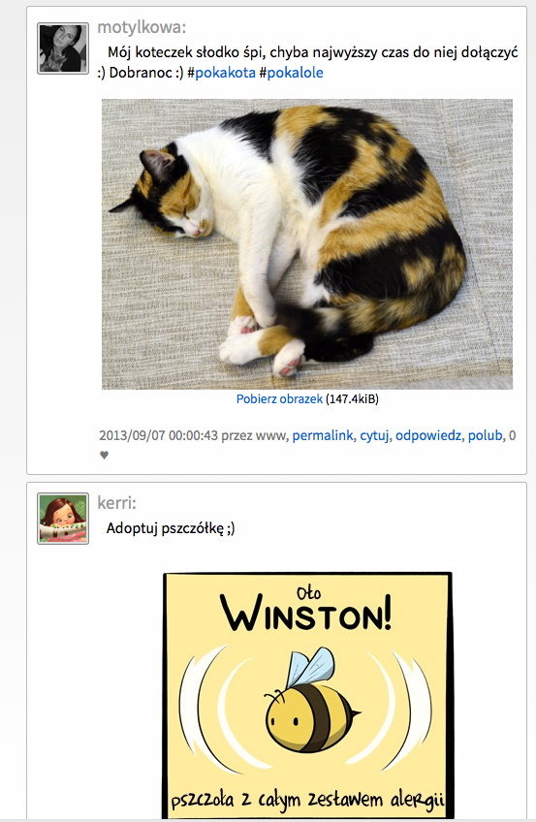The width and height of the screenshot is (536, 822).
Task: Open the motylkowa username link
Action: click(x=142, y=27)
